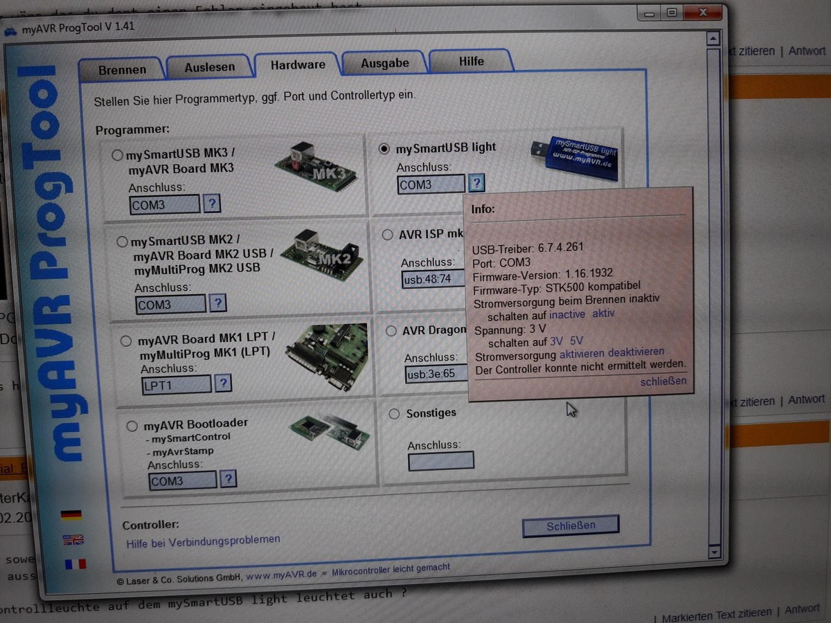Image resolution: width=831 pixels, height=623 pixels.
Task: Click MK3 Anschluss COM3 field
Action: click(165, 204)
